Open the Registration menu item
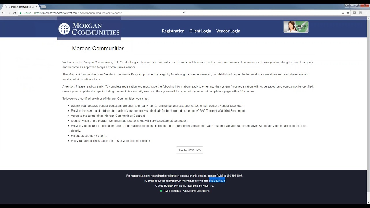370x208 pixels. click(x=173, y=31)
